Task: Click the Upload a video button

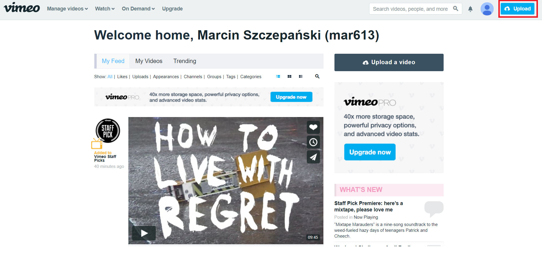Action: click(x=389, y=62)
